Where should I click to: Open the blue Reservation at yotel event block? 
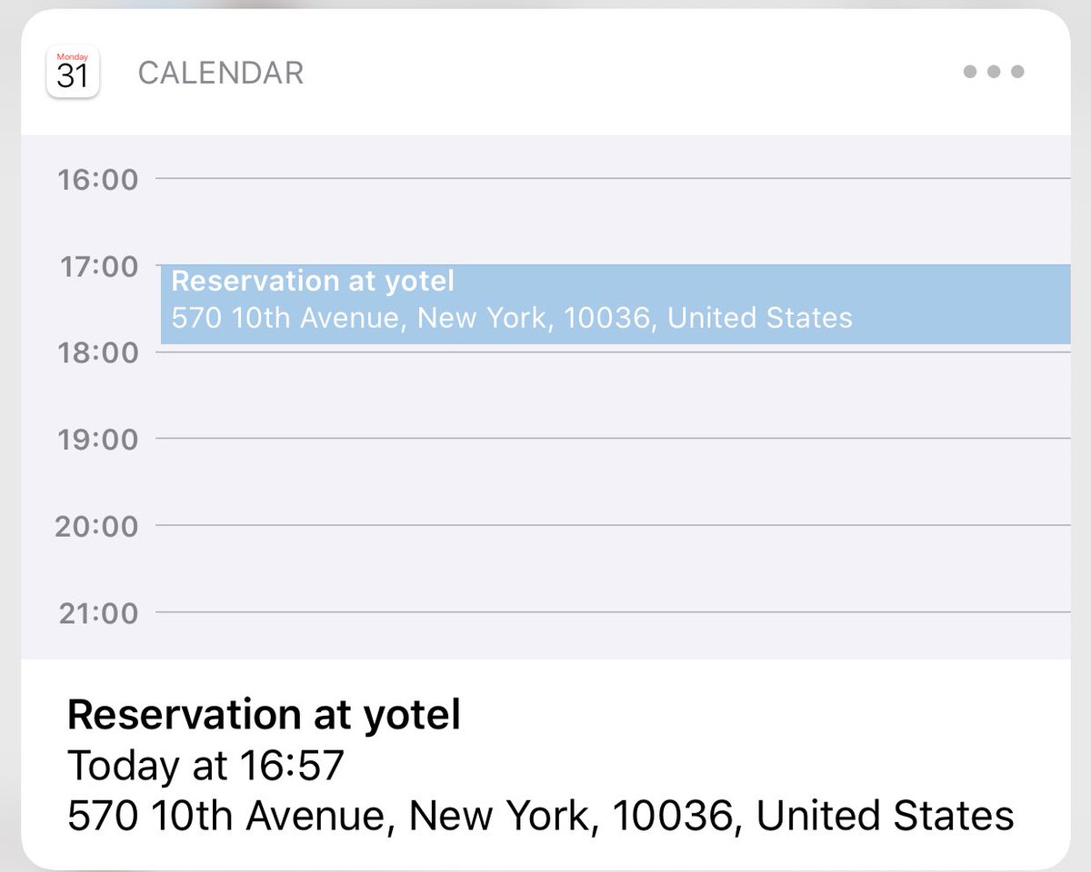(616, 304)
